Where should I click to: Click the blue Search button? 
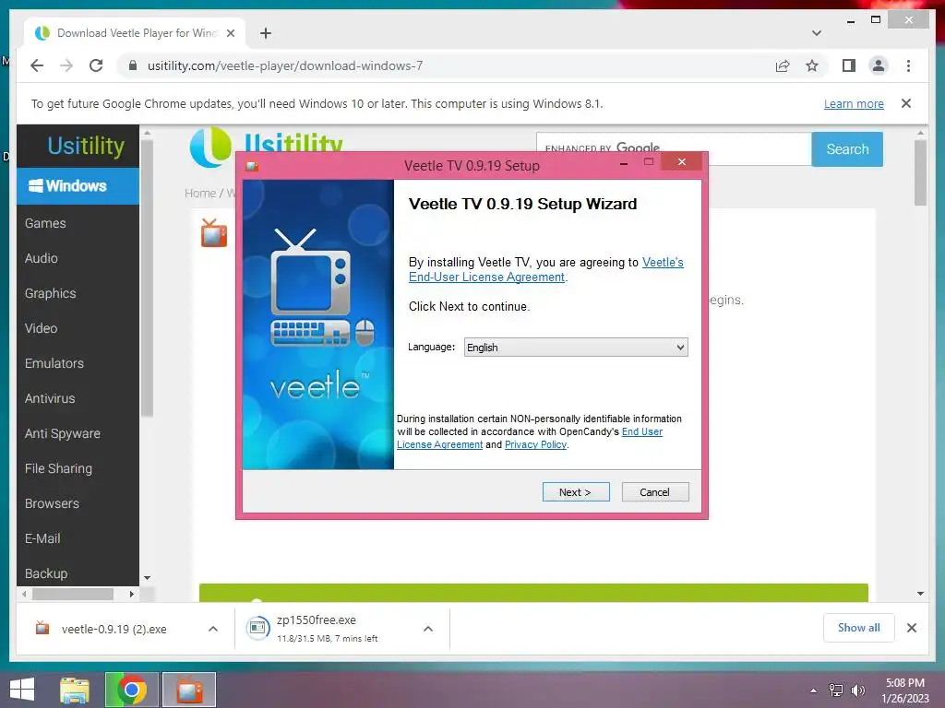click(847, 149)
